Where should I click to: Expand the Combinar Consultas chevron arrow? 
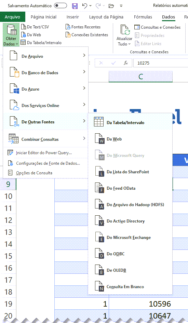(x=84, y=138)
